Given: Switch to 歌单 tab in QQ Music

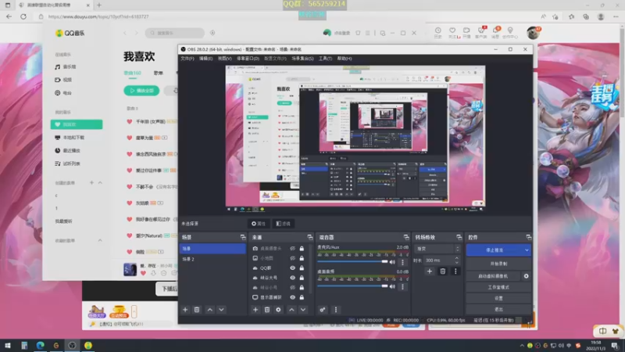Looking at the screenshot, I should (x=159, y=73).
